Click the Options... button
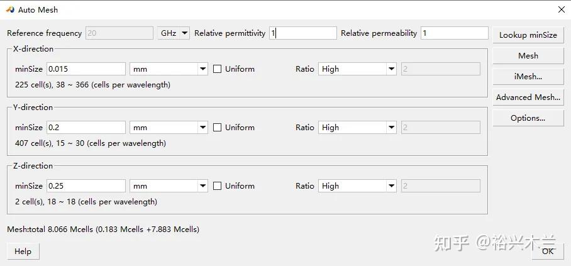Image resolution: width=571 pixels, height=266 pixels. (x=528, y=118)
